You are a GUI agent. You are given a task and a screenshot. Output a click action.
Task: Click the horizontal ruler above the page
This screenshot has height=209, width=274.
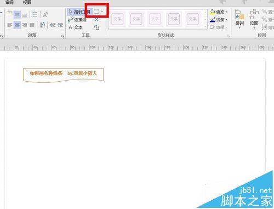(137, 47)
